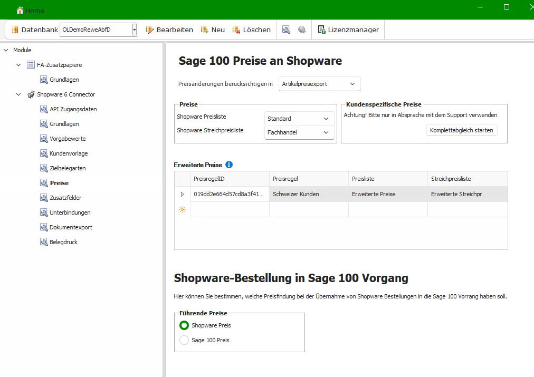Click the Vorgabewerte tree icon
Viewport: 534px width, 377px height.
click(44, 139)
